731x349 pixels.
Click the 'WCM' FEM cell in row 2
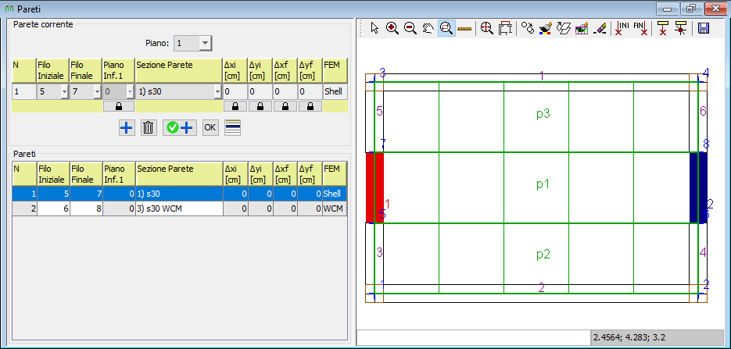coord(335,209)
